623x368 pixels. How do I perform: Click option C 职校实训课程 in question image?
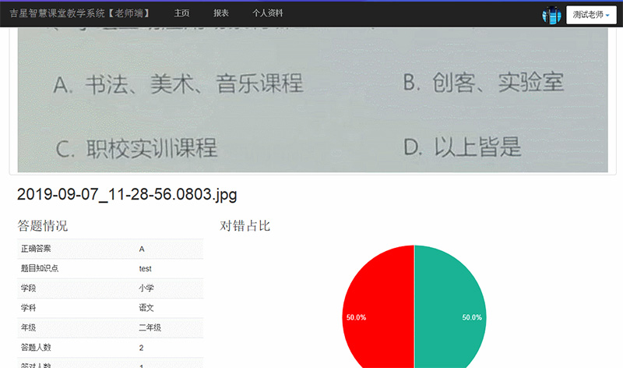(x=136, y=147)
